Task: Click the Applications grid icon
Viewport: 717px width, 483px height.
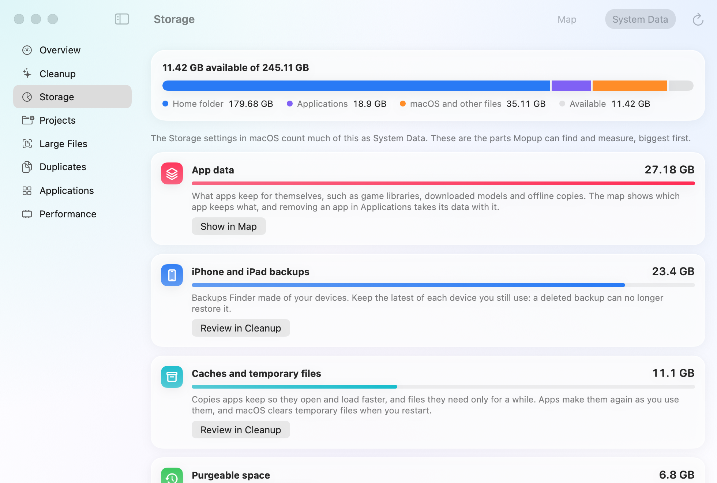Action: [27, 191]
